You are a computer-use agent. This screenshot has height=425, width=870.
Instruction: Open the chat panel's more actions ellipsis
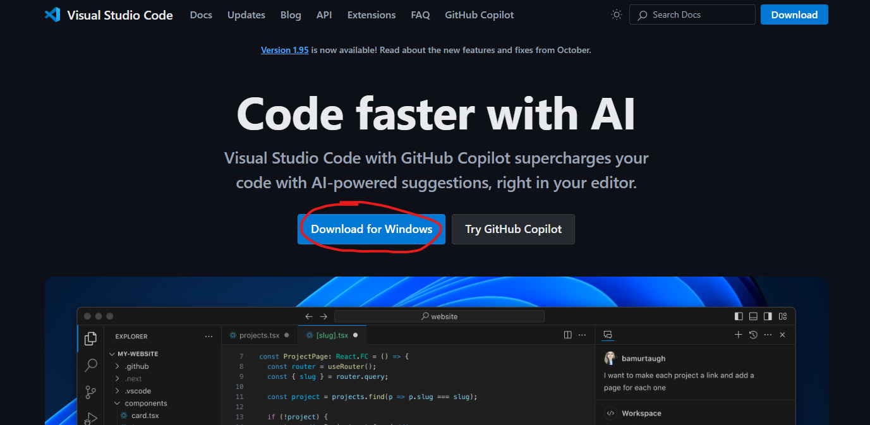pyautogui.click(x=768, y=335)
